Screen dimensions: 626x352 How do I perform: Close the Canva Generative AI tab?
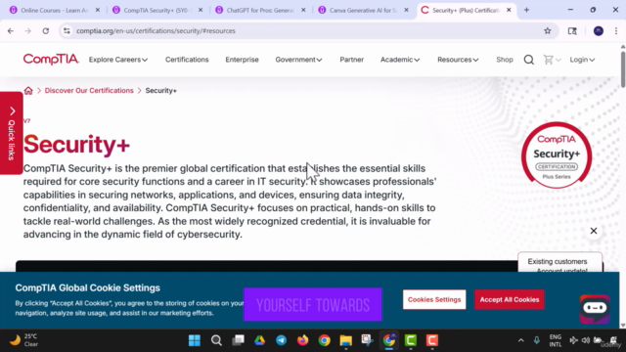point(407,10)
